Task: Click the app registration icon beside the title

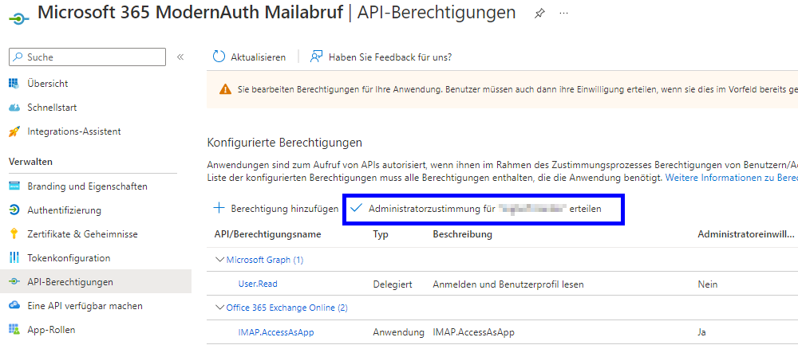Action: tap(19, 18)
